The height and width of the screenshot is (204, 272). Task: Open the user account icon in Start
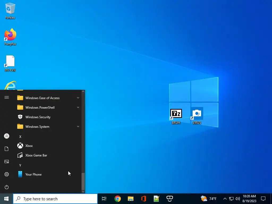(7, 136)
